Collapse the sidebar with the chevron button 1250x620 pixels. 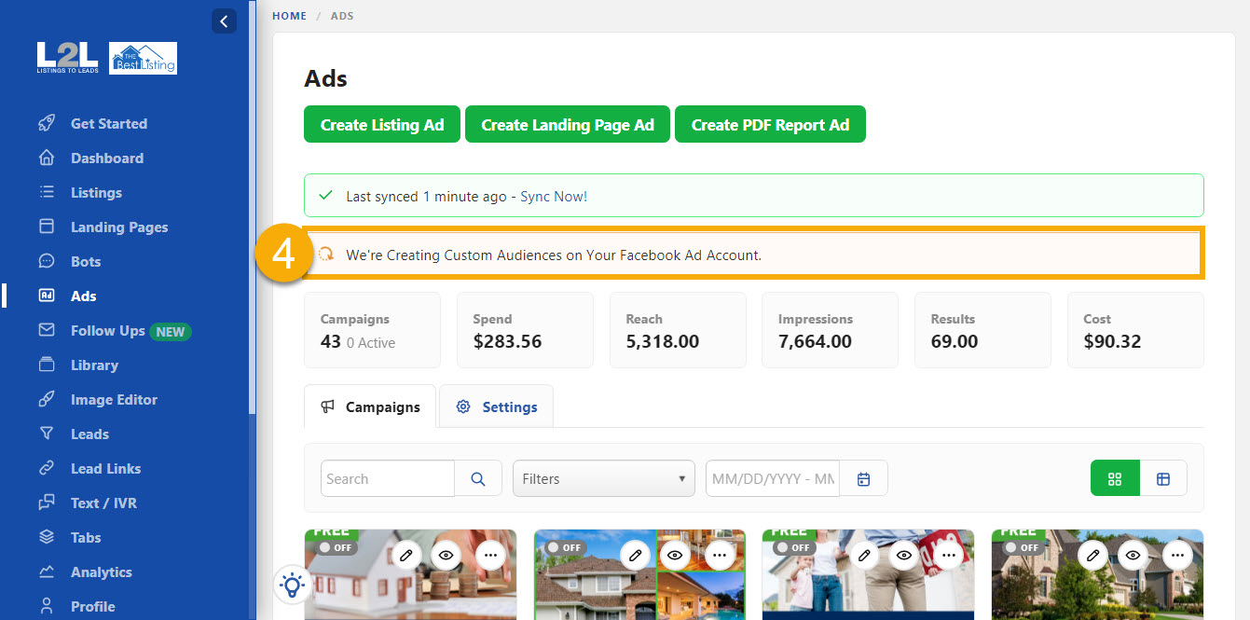pyautogui.click(x=224, y=21)
